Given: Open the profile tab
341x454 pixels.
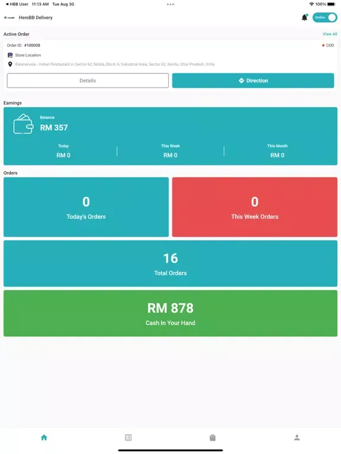Looking at the screenshot, I should (x=297, y=437).
